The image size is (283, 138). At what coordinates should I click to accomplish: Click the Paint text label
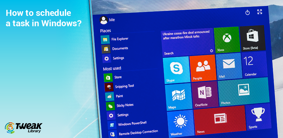119,96
